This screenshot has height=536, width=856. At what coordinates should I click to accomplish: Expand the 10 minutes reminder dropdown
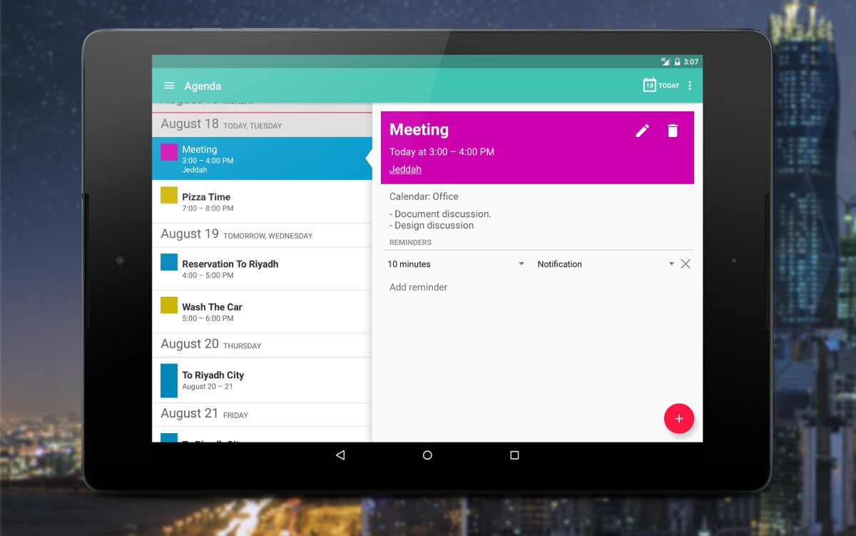[521, 264]
